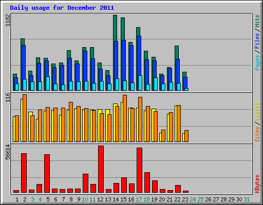Click the yellow Visits bar for day 22
263x205 pixels.
(176, 124)
